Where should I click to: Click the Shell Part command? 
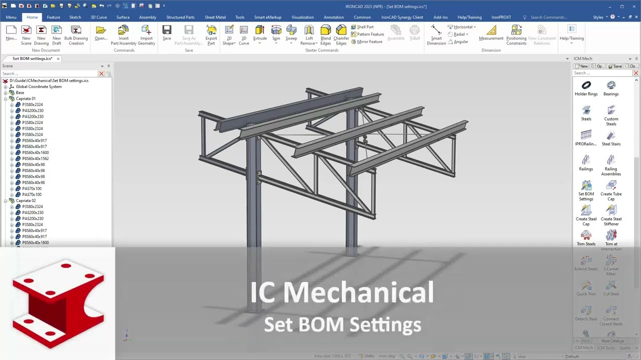coord(362,27)
